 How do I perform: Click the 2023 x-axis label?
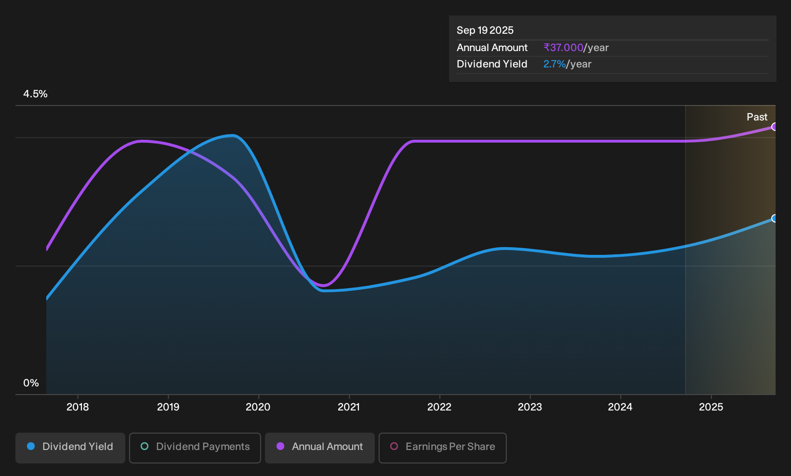[x=530, y=407]
